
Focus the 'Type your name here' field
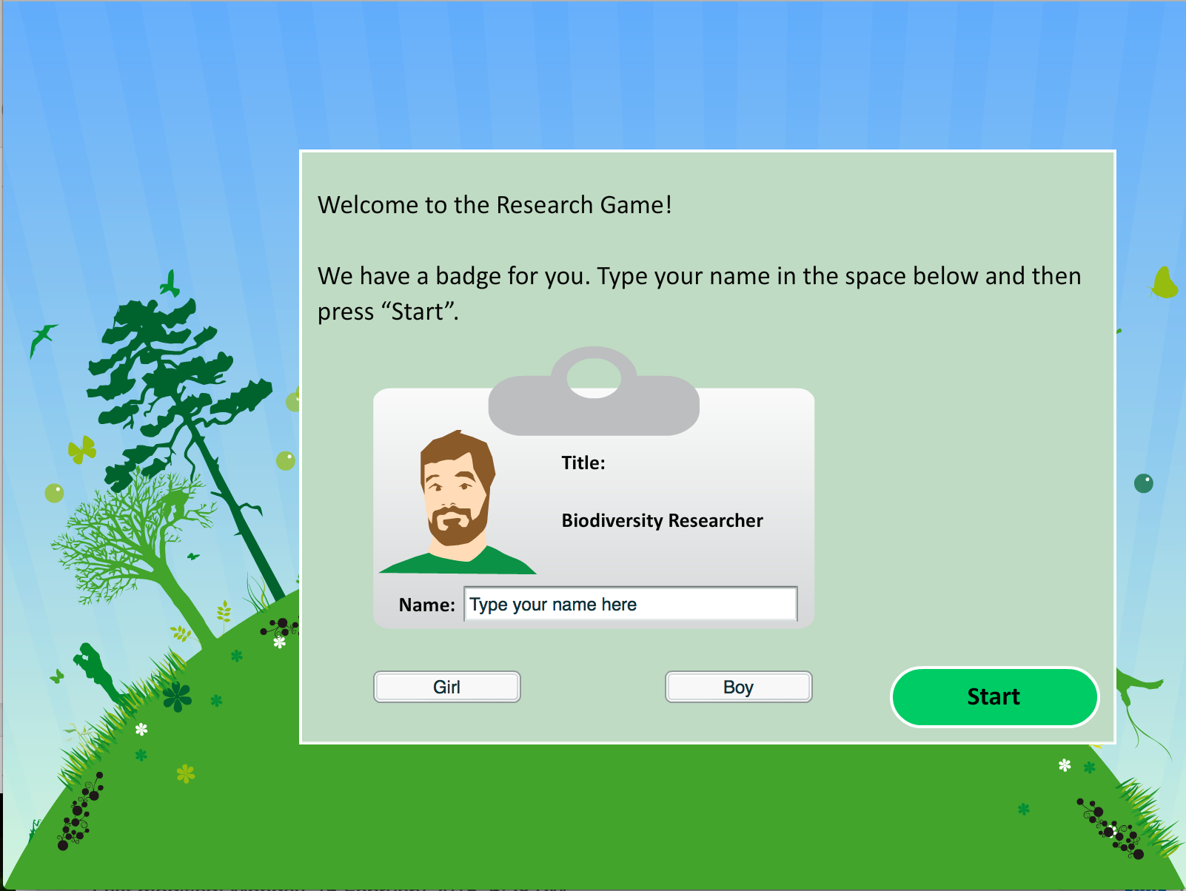[630, 605]
